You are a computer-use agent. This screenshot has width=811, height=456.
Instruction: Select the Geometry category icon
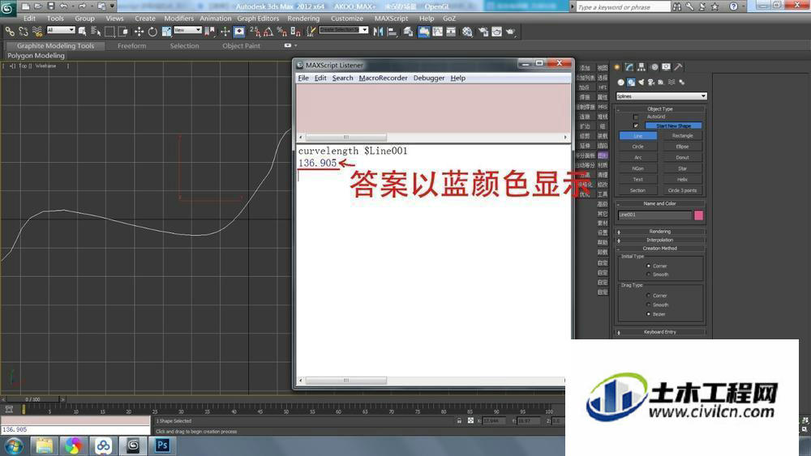[x=620, y=82]
